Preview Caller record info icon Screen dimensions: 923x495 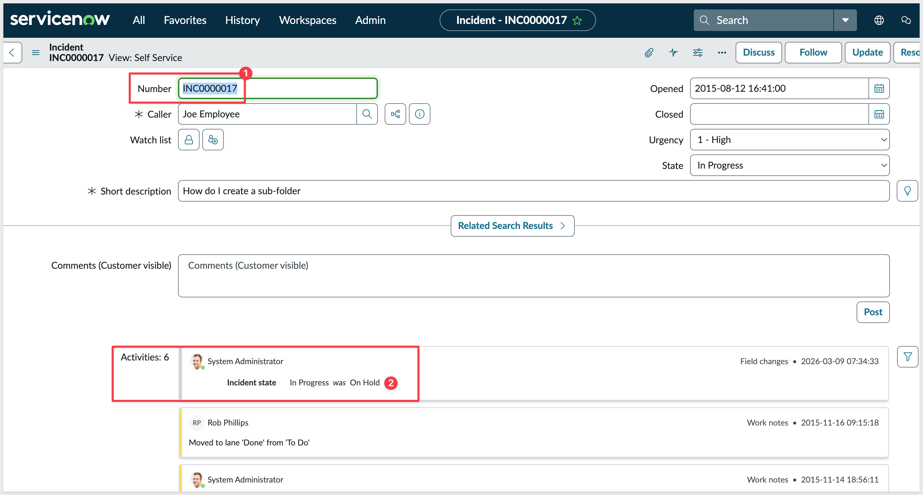pyautogui.click(x=420, y=114)
